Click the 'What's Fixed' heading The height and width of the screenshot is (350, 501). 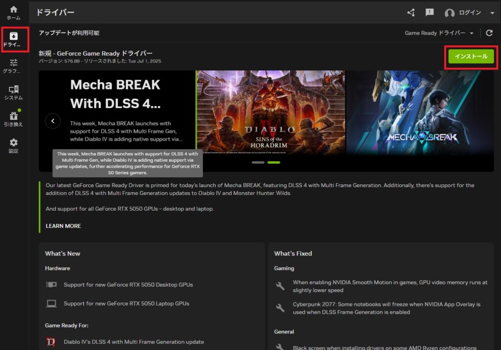coord(293,254)
